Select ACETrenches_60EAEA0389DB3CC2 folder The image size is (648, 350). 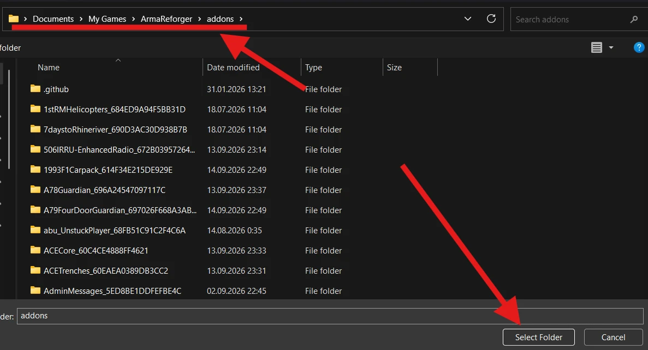106,271
